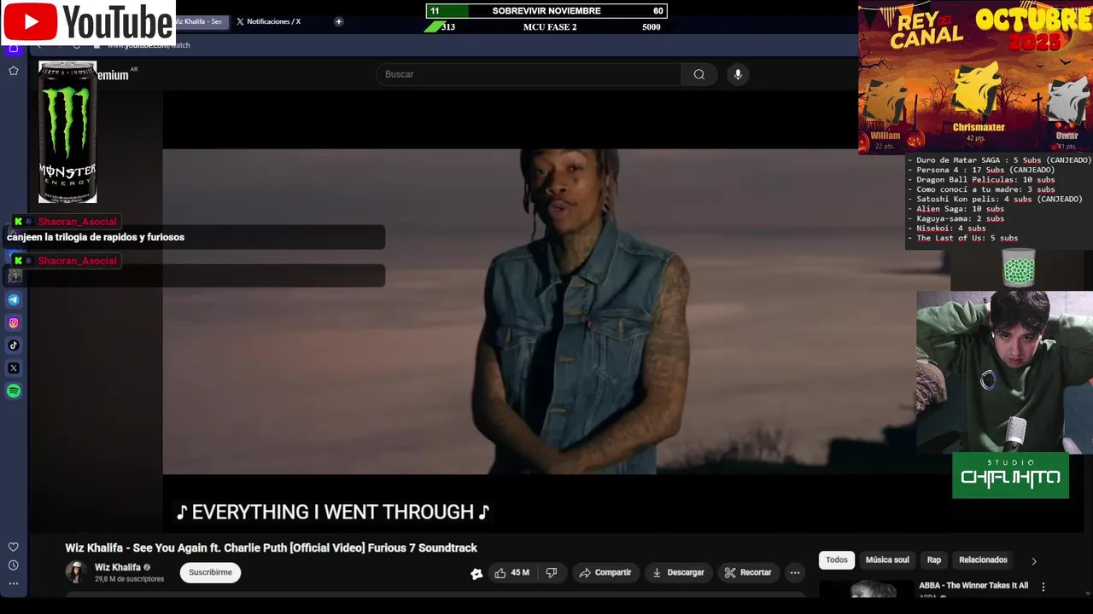Click the Monster Energy can image
The image size is (1093, 614).
[x=67, y=132]
